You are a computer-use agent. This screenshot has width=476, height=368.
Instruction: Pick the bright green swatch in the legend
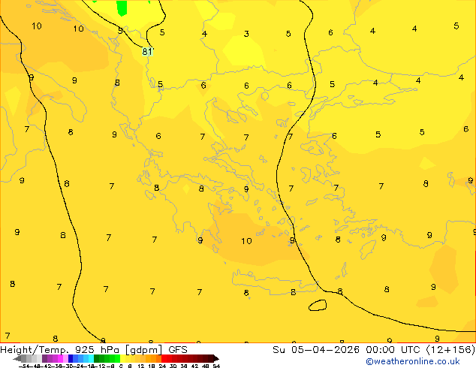pos(117,358)
